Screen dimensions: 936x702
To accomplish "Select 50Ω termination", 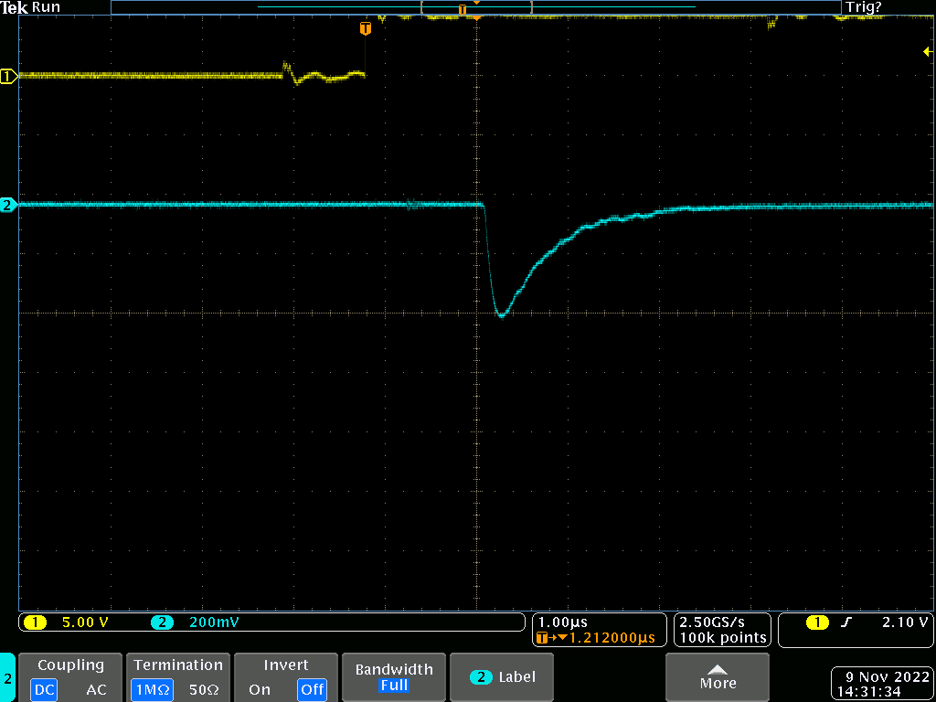I will coord(204,690).
